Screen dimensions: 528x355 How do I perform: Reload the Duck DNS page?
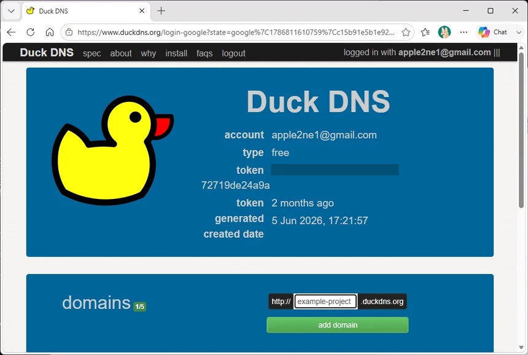pyautogui.click(x=31, y=33)
